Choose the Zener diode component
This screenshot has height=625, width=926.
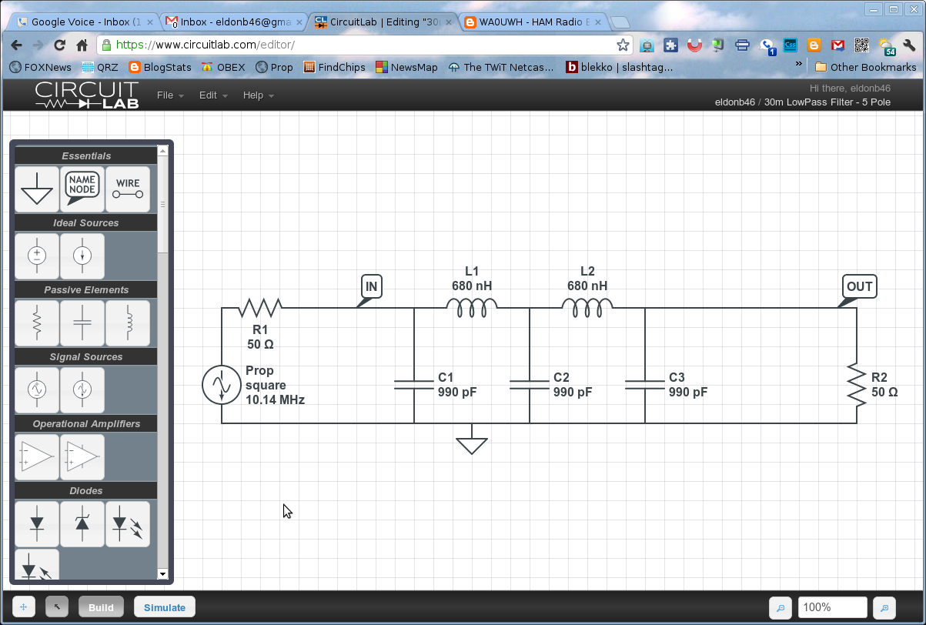tap(82, 523)
